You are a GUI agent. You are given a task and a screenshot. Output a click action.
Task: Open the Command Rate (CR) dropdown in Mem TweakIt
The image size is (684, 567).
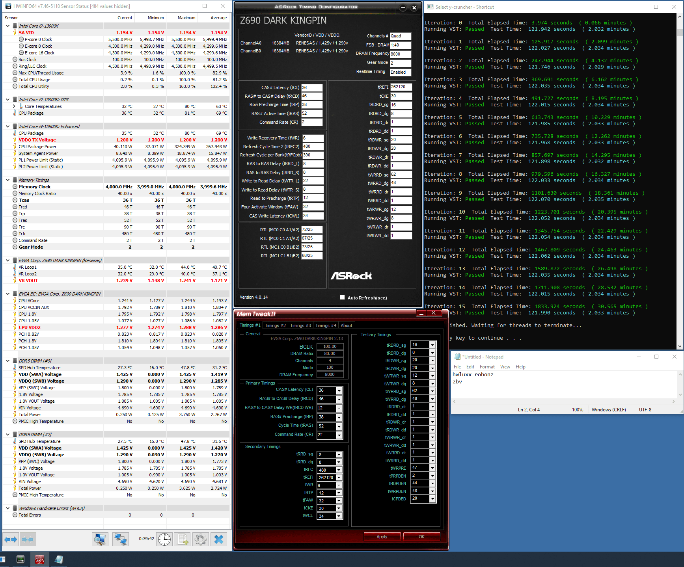[339, 435]
